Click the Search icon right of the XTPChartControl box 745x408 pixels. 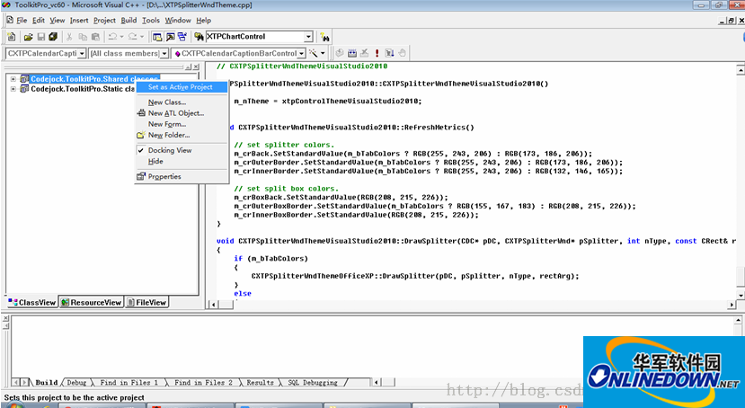(x=324, y=37)
